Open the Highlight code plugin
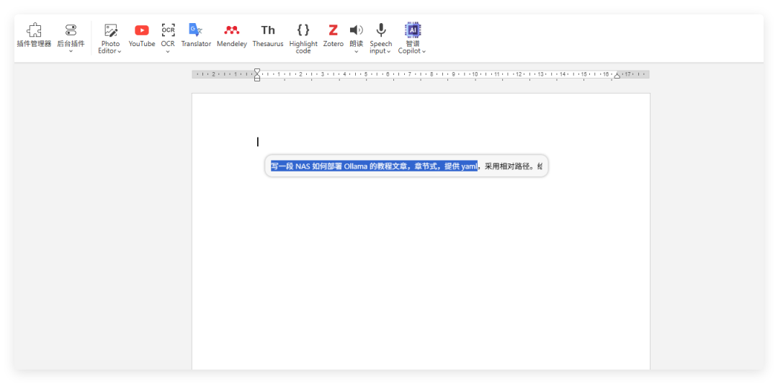 (x=303, y=38)
